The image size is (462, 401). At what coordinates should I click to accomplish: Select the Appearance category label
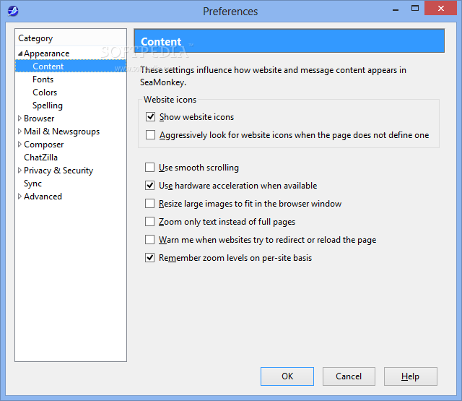tap(46, 53)
